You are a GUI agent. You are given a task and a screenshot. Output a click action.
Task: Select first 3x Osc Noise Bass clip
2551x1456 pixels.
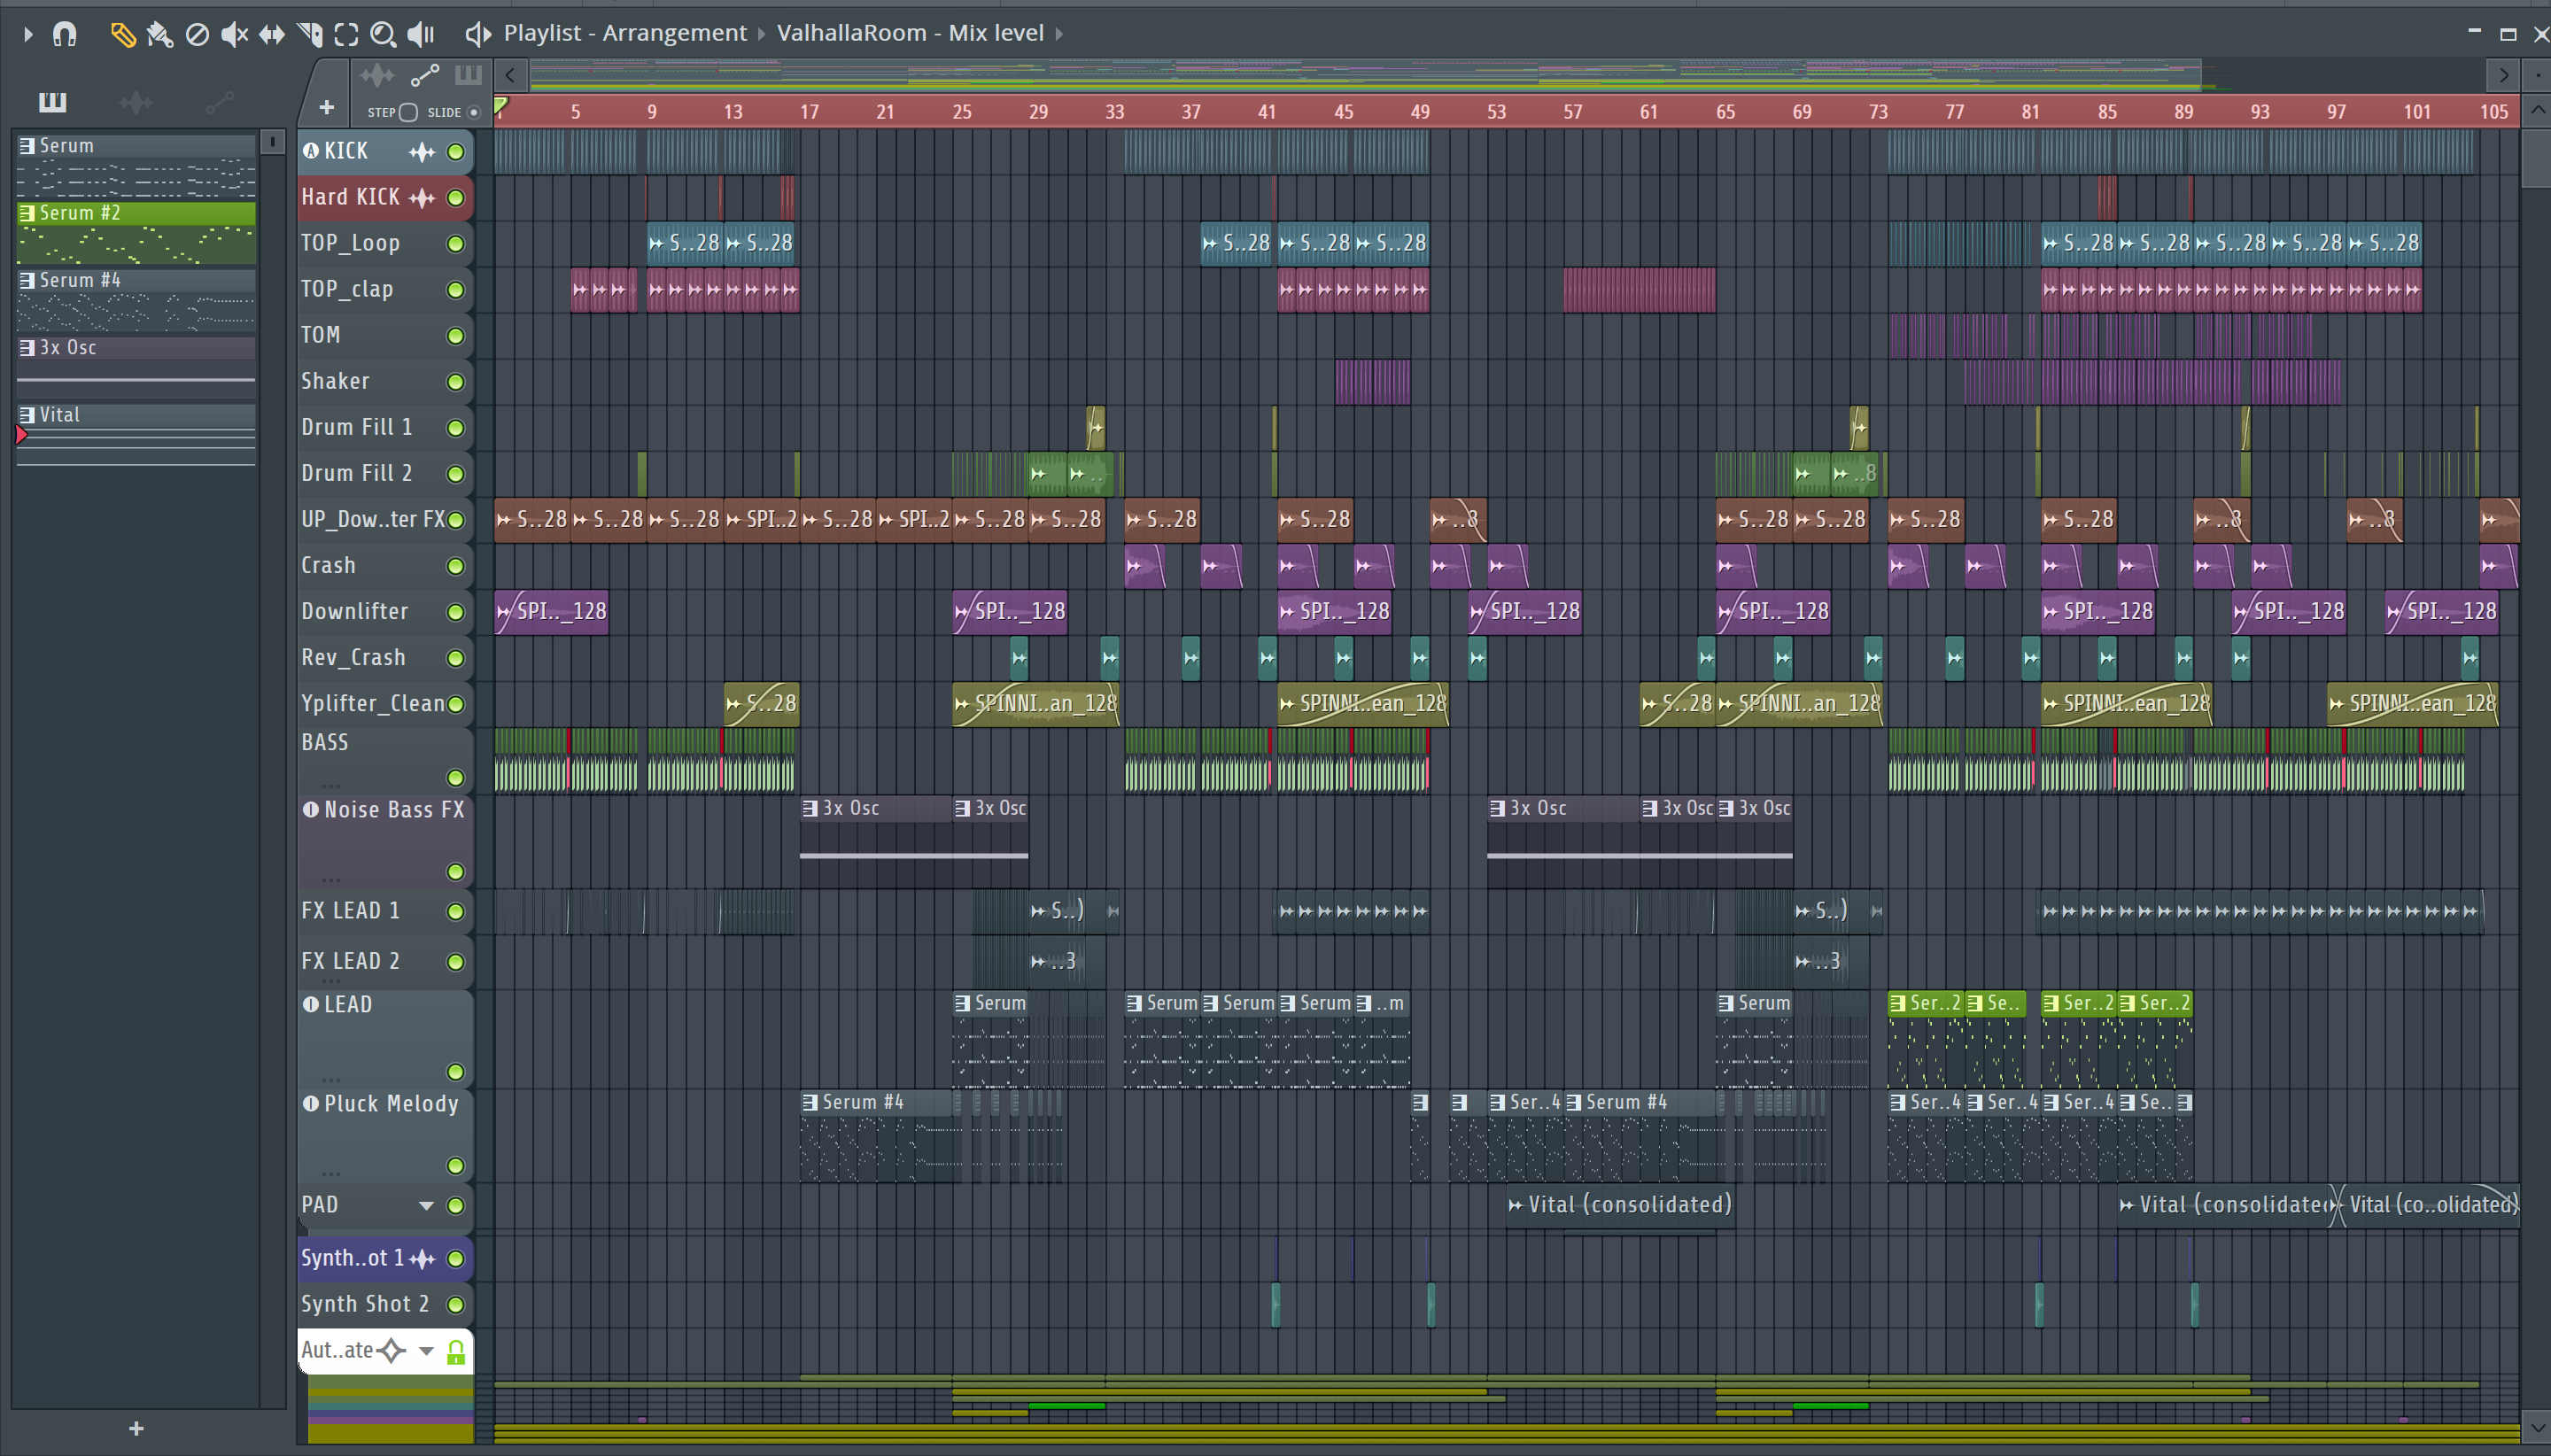pos(875,842)
